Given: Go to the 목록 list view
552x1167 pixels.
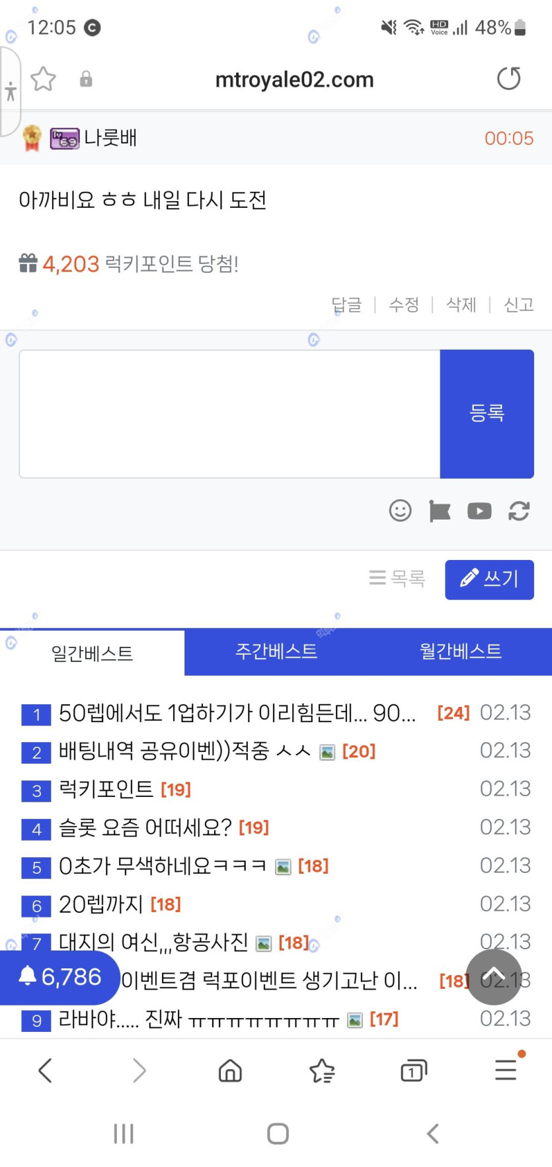Looking at the screenshot, I should (x=397, y=579).
